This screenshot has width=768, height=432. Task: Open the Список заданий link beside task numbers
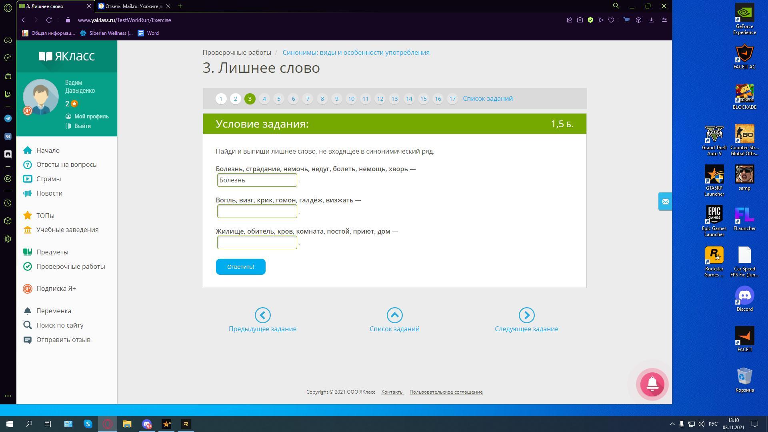488,99
